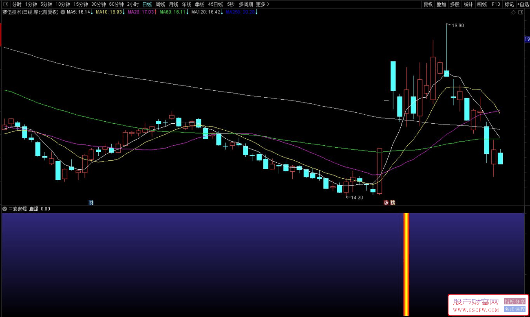Select the 1分钟 period tab
This screenshot has width=530, height=317.
coord(31,4)
